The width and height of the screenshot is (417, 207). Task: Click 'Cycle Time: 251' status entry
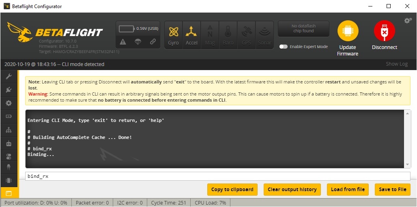click(x=169, y=203)
